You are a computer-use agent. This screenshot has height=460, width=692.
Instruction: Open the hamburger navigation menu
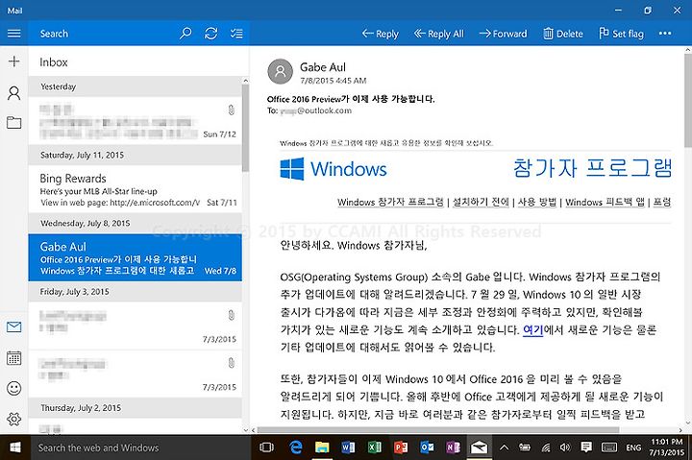tap(14, 34)
